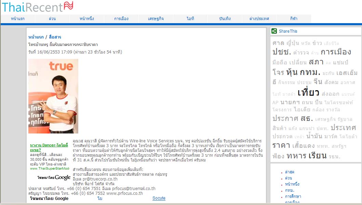The image size is (362, 205).
Task: Select the ศาล tag in the tag cloud
Action: coord(278,43)
